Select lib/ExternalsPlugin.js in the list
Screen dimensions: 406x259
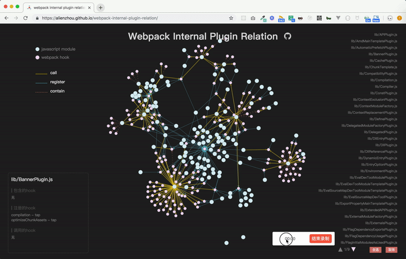click(381, 223)
